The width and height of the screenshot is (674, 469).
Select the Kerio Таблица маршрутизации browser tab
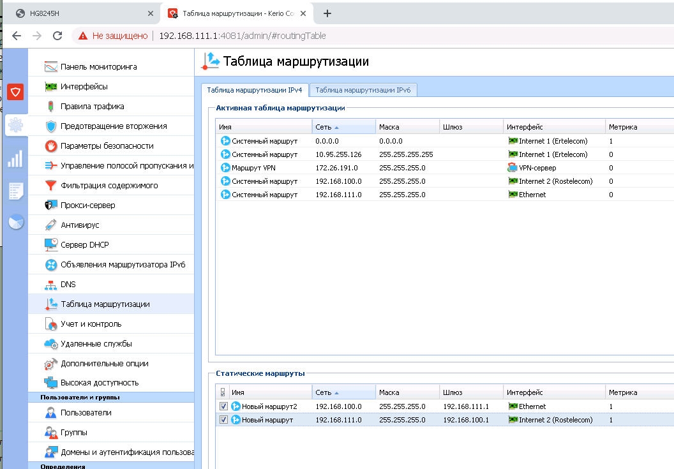(236, 13)
